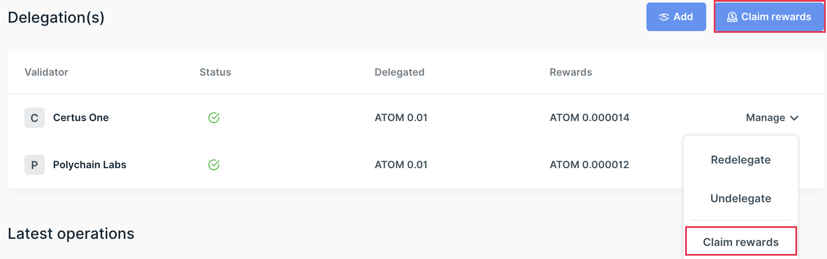Open the Certus One validator name

coord(81,118)
